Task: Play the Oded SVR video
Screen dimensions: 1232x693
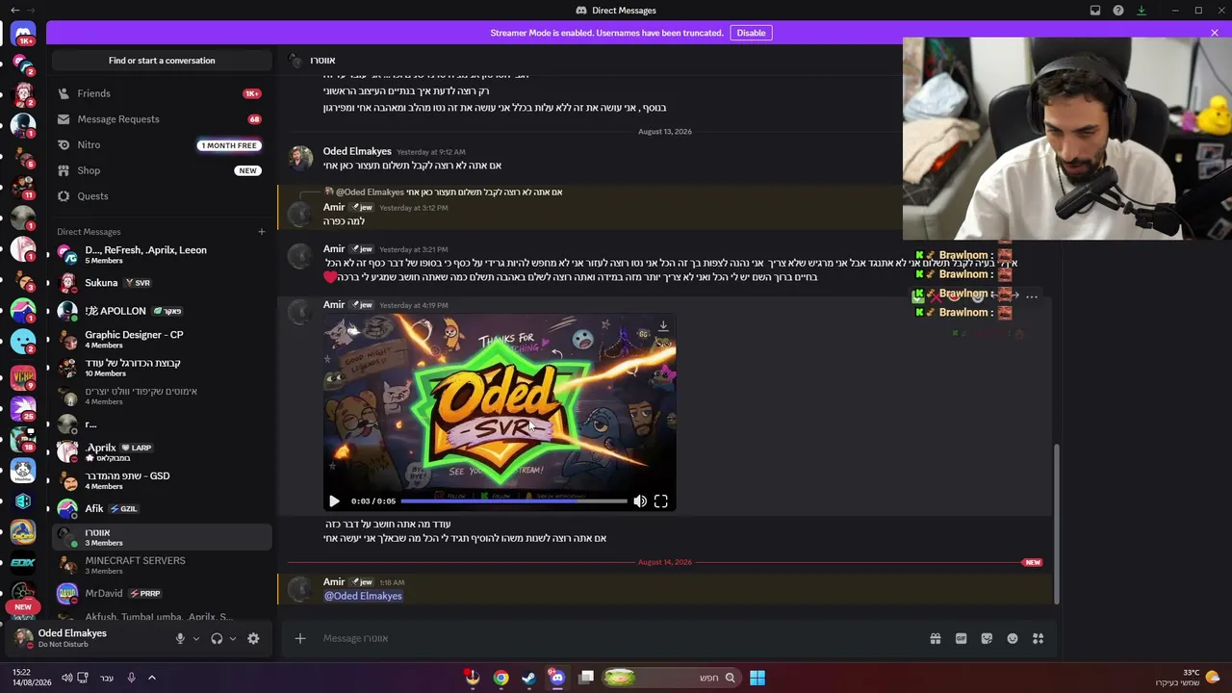Action: click(334, 501)
